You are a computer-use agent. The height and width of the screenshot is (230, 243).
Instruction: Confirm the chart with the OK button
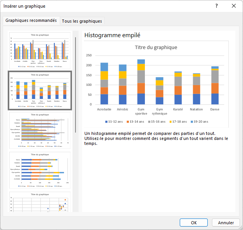pyautogui.click(x=194, y=223)
